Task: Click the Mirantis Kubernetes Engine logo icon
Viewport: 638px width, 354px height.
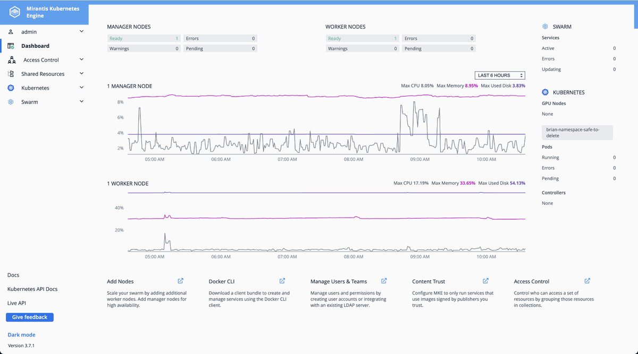Action: 15,12
